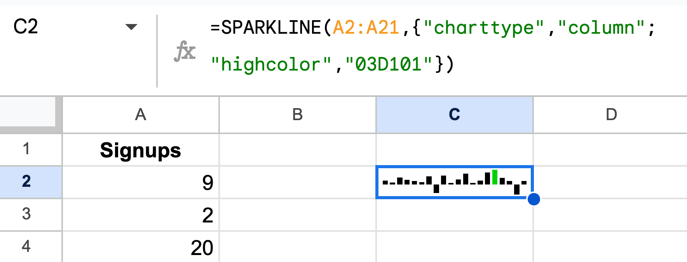Select row 3 header

click(26, 214)
